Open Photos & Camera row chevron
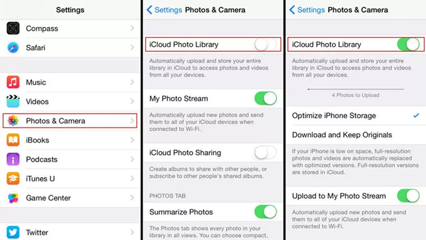Viewport: 426px width, 240px height. 132,121
